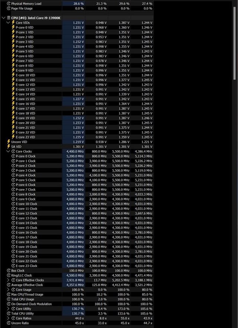Viewport: 238px width, 328px height.
Task: Click the 1.219 V current value of Uncore VID
Action: (78, 142)
